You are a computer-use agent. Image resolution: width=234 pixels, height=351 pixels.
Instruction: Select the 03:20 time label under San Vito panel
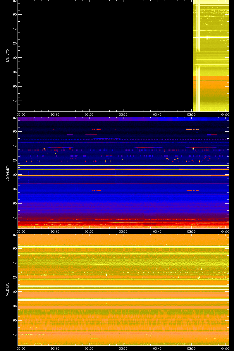89,115
